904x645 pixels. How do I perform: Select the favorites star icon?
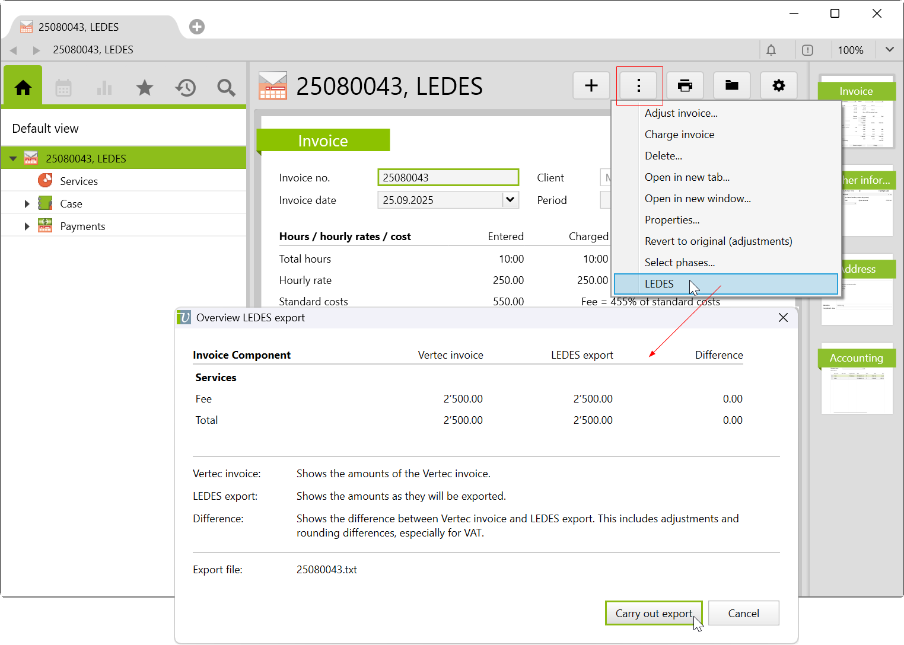[145, 88]
